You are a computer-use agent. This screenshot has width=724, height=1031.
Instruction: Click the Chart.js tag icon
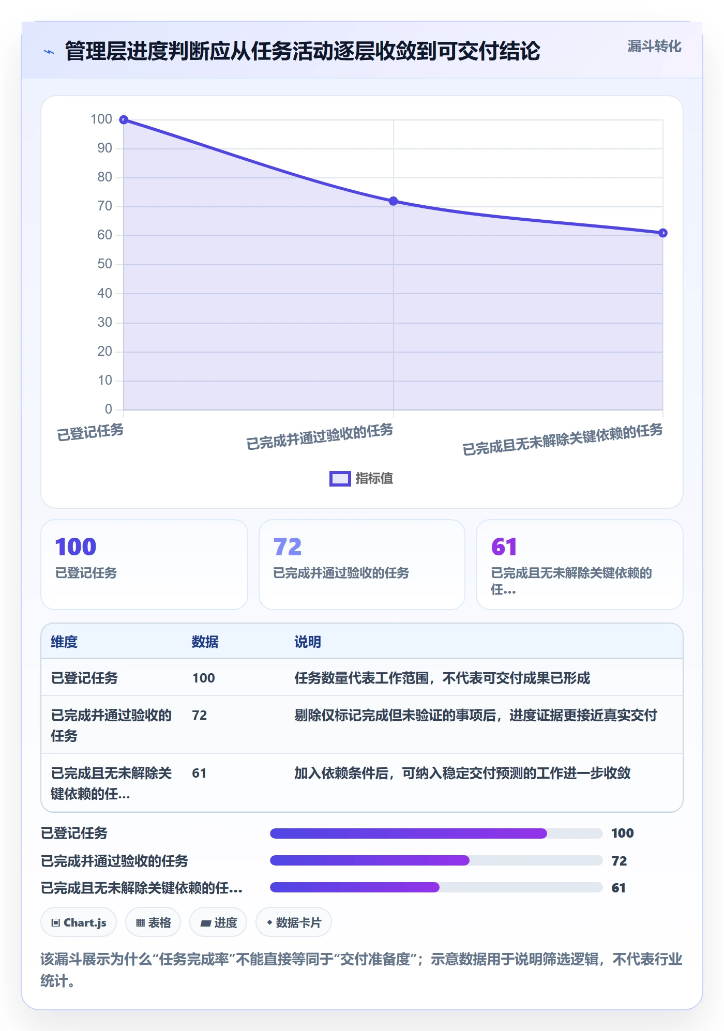56,923
